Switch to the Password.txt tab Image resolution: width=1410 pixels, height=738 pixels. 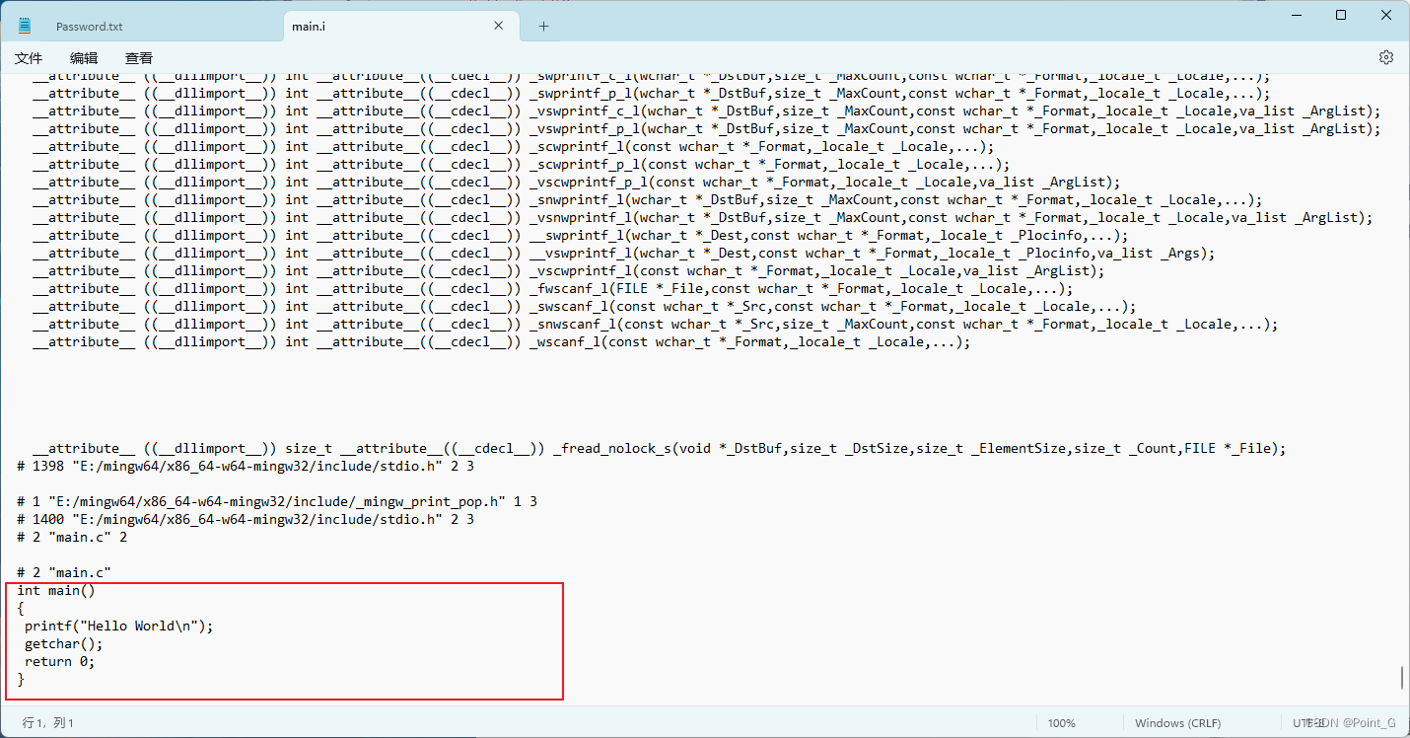pos(89,27)
